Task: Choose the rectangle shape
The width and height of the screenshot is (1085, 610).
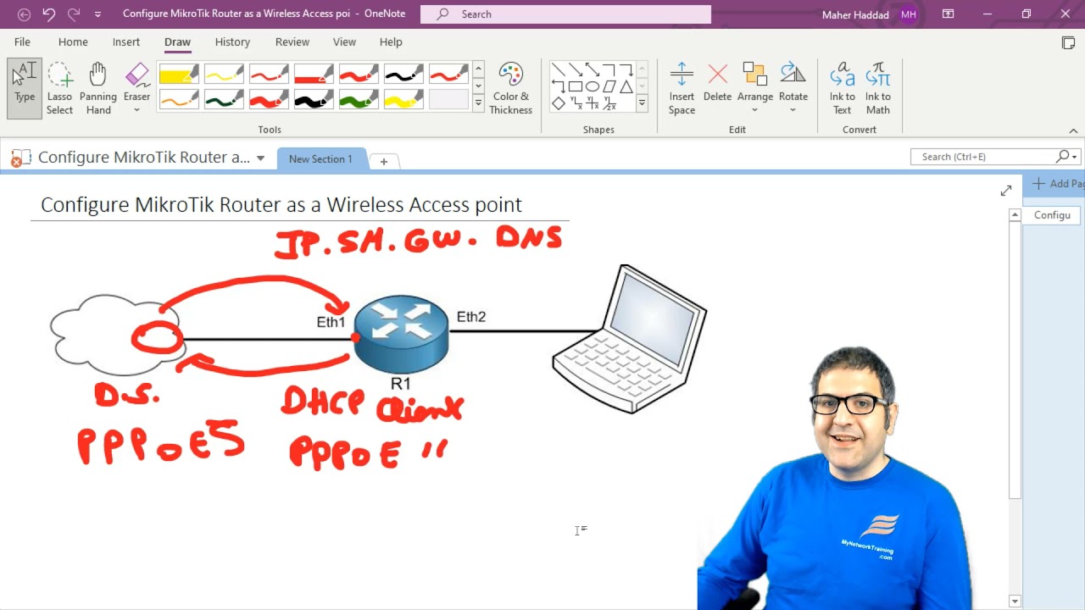Action: pos(575,86)
